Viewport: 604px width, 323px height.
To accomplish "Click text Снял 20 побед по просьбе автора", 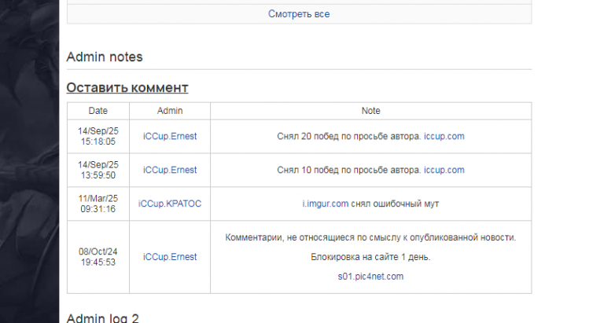I will (349, 136).
